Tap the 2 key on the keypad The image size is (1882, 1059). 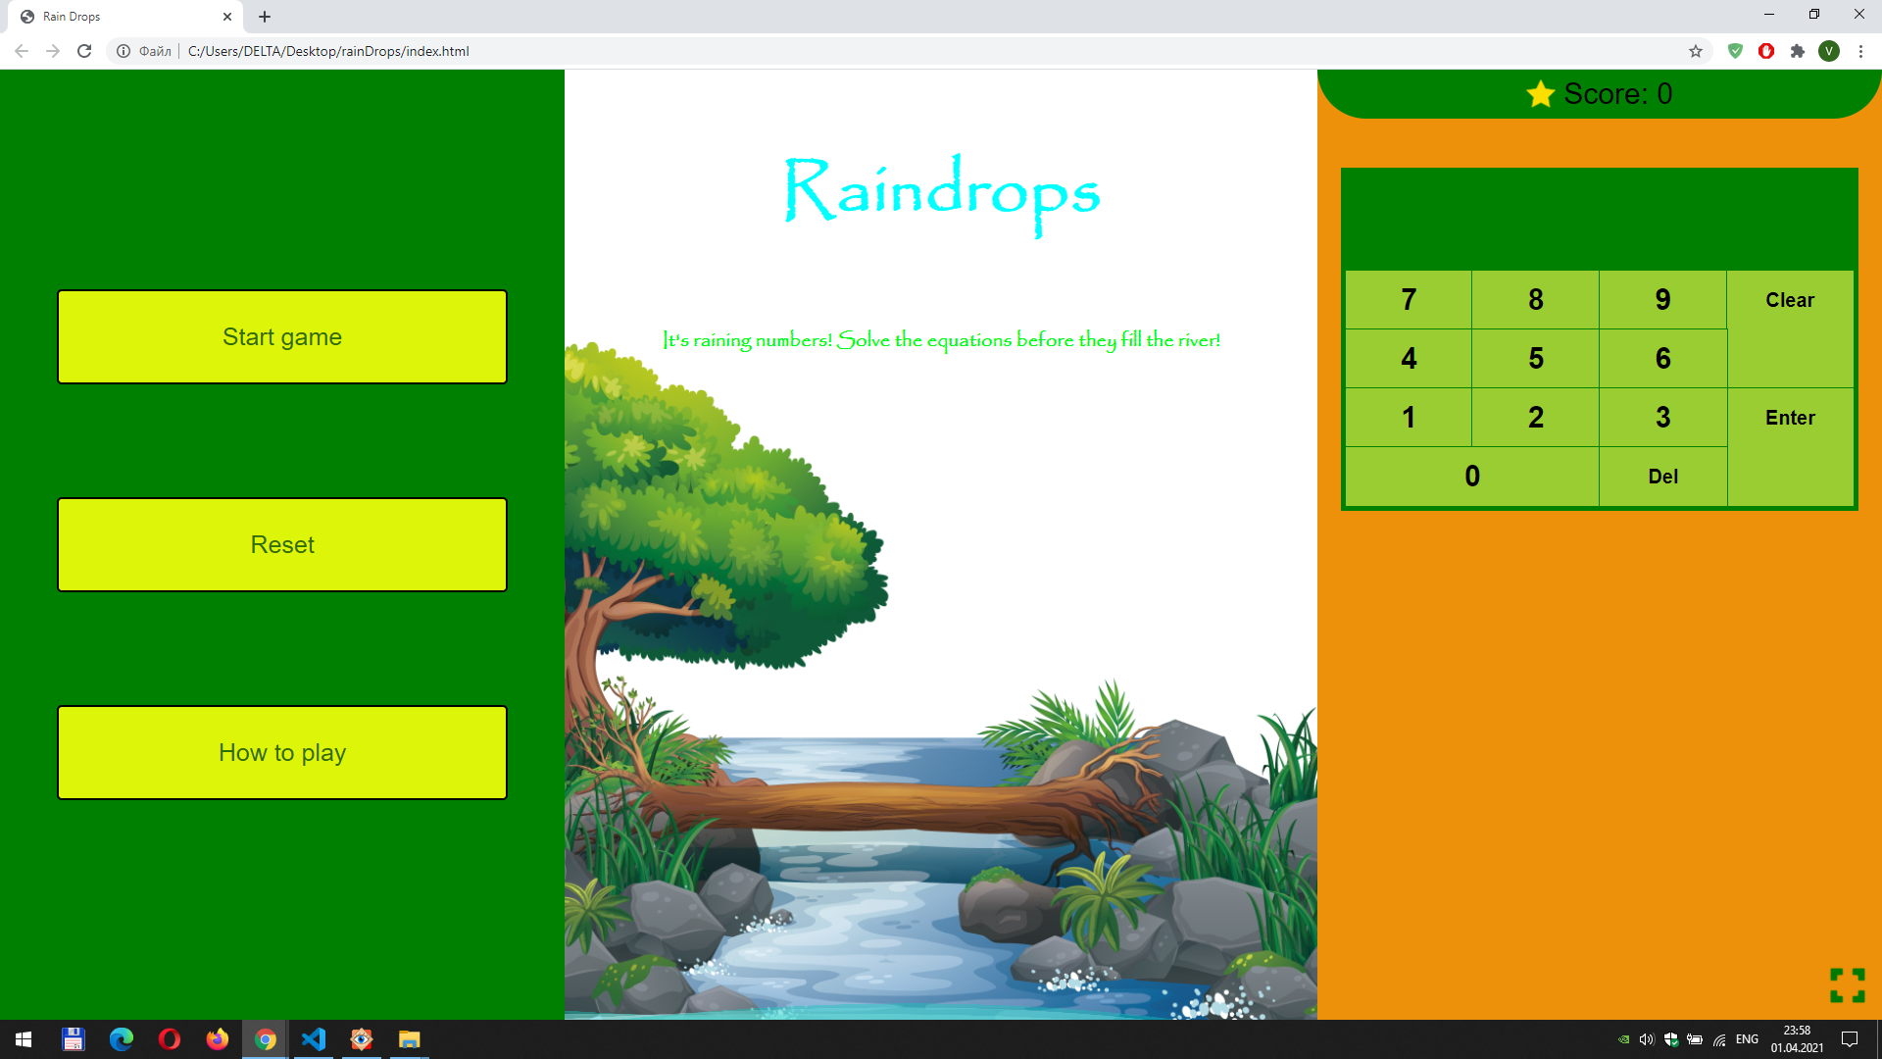1536,417
